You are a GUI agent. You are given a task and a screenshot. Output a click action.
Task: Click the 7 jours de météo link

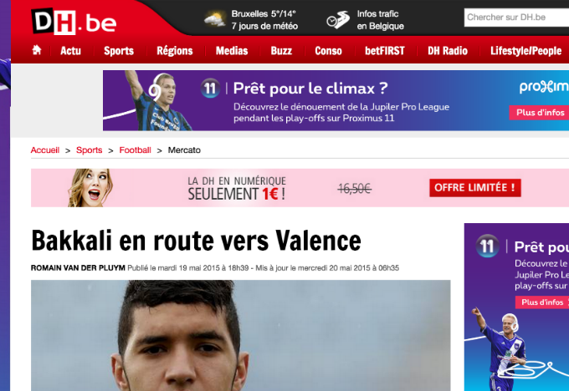[264, 26]
